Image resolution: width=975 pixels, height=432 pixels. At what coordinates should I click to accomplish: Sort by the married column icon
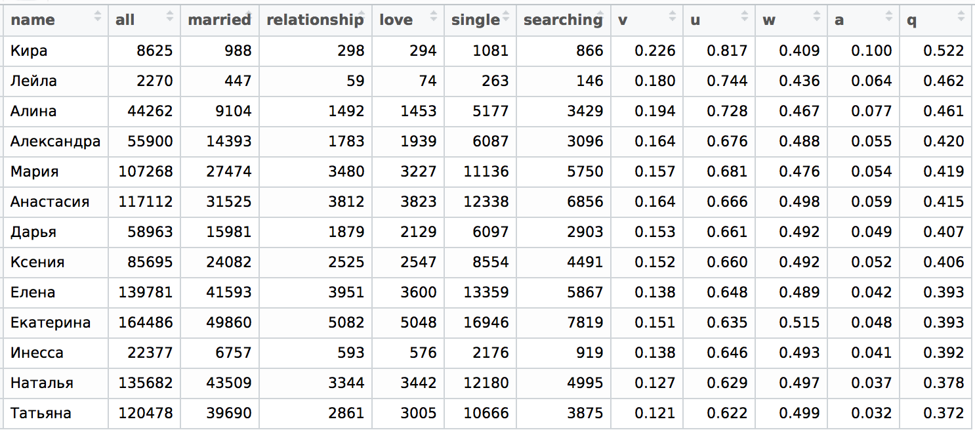(x=249, y=16)
